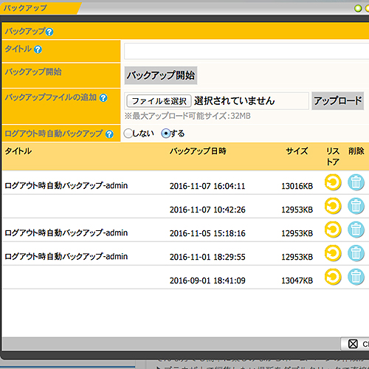Delete backup dated 2016-11-05 15:18:16

(x=356, y=230)
